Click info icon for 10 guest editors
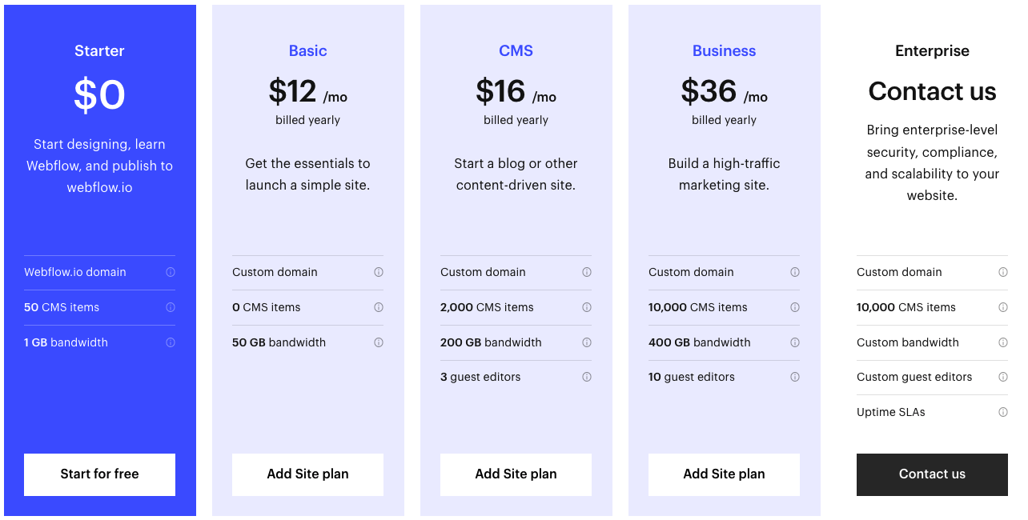 795,377
